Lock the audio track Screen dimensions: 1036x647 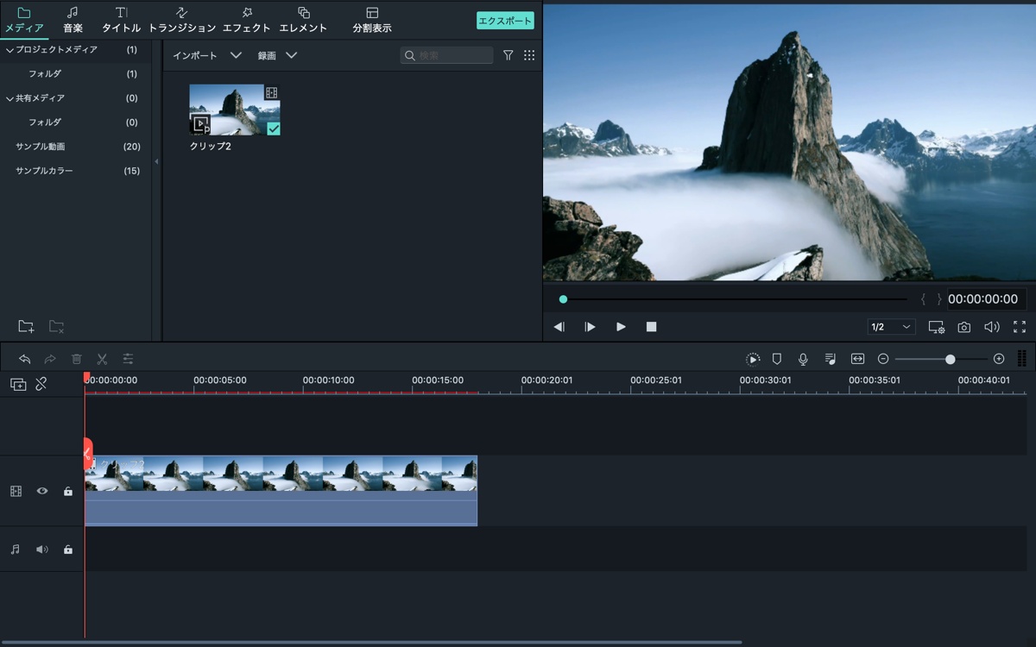click(68, 550)
